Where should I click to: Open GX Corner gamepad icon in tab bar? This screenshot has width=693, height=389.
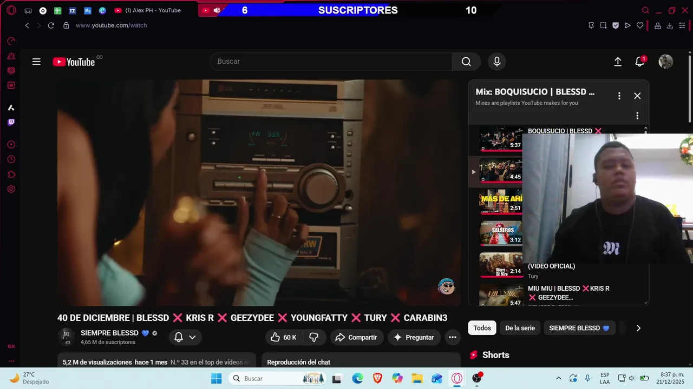coord(28,11)
